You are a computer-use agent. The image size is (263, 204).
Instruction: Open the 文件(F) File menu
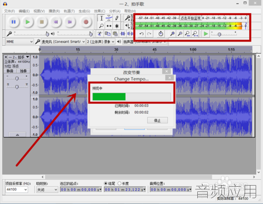pos(9,11)
